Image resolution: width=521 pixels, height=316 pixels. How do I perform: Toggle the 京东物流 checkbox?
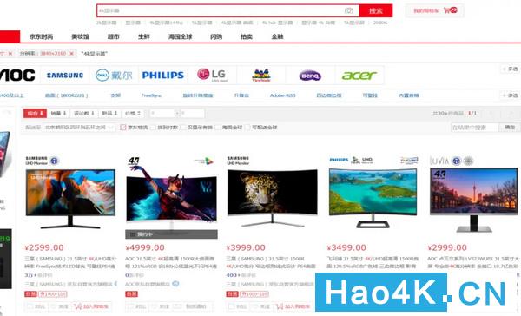coord(123,128)
